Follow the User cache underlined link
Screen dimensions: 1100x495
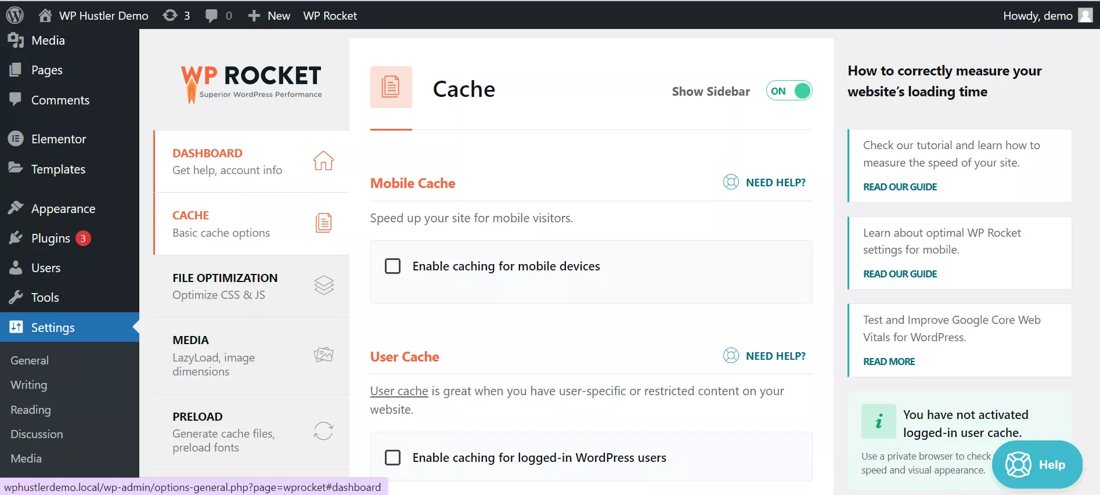399,391
